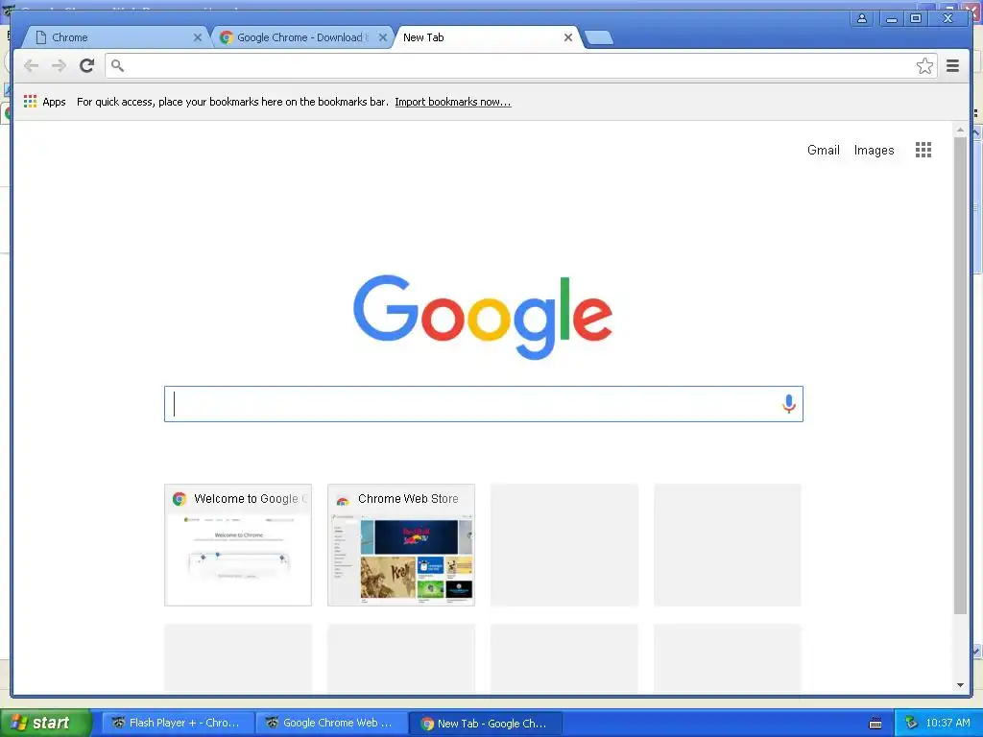Screen dimensions: 983x737
Task: Select New Tab - Google Chrome taskbar button
Action: [485, 723]
